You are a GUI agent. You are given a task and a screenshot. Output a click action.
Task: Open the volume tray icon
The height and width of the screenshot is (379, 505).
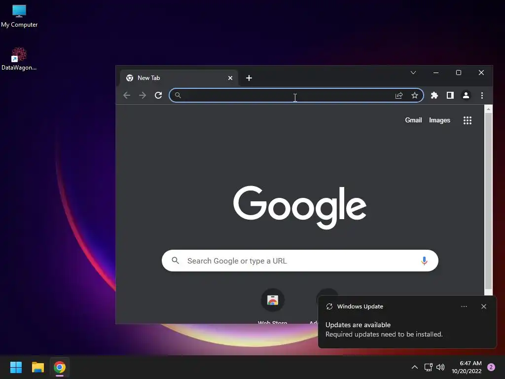[440, 367]
